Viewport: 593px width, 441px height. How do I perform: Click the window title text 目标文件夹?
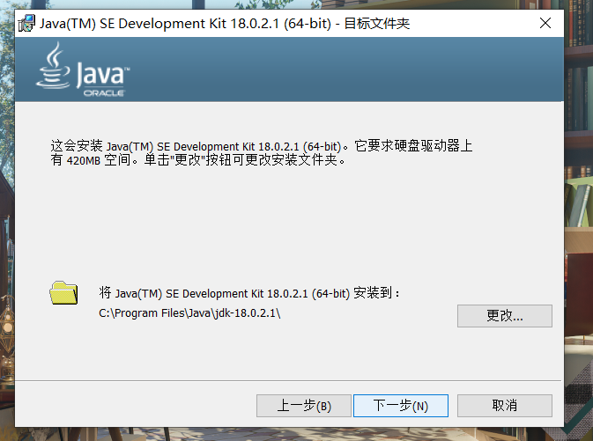coord(376,24)
